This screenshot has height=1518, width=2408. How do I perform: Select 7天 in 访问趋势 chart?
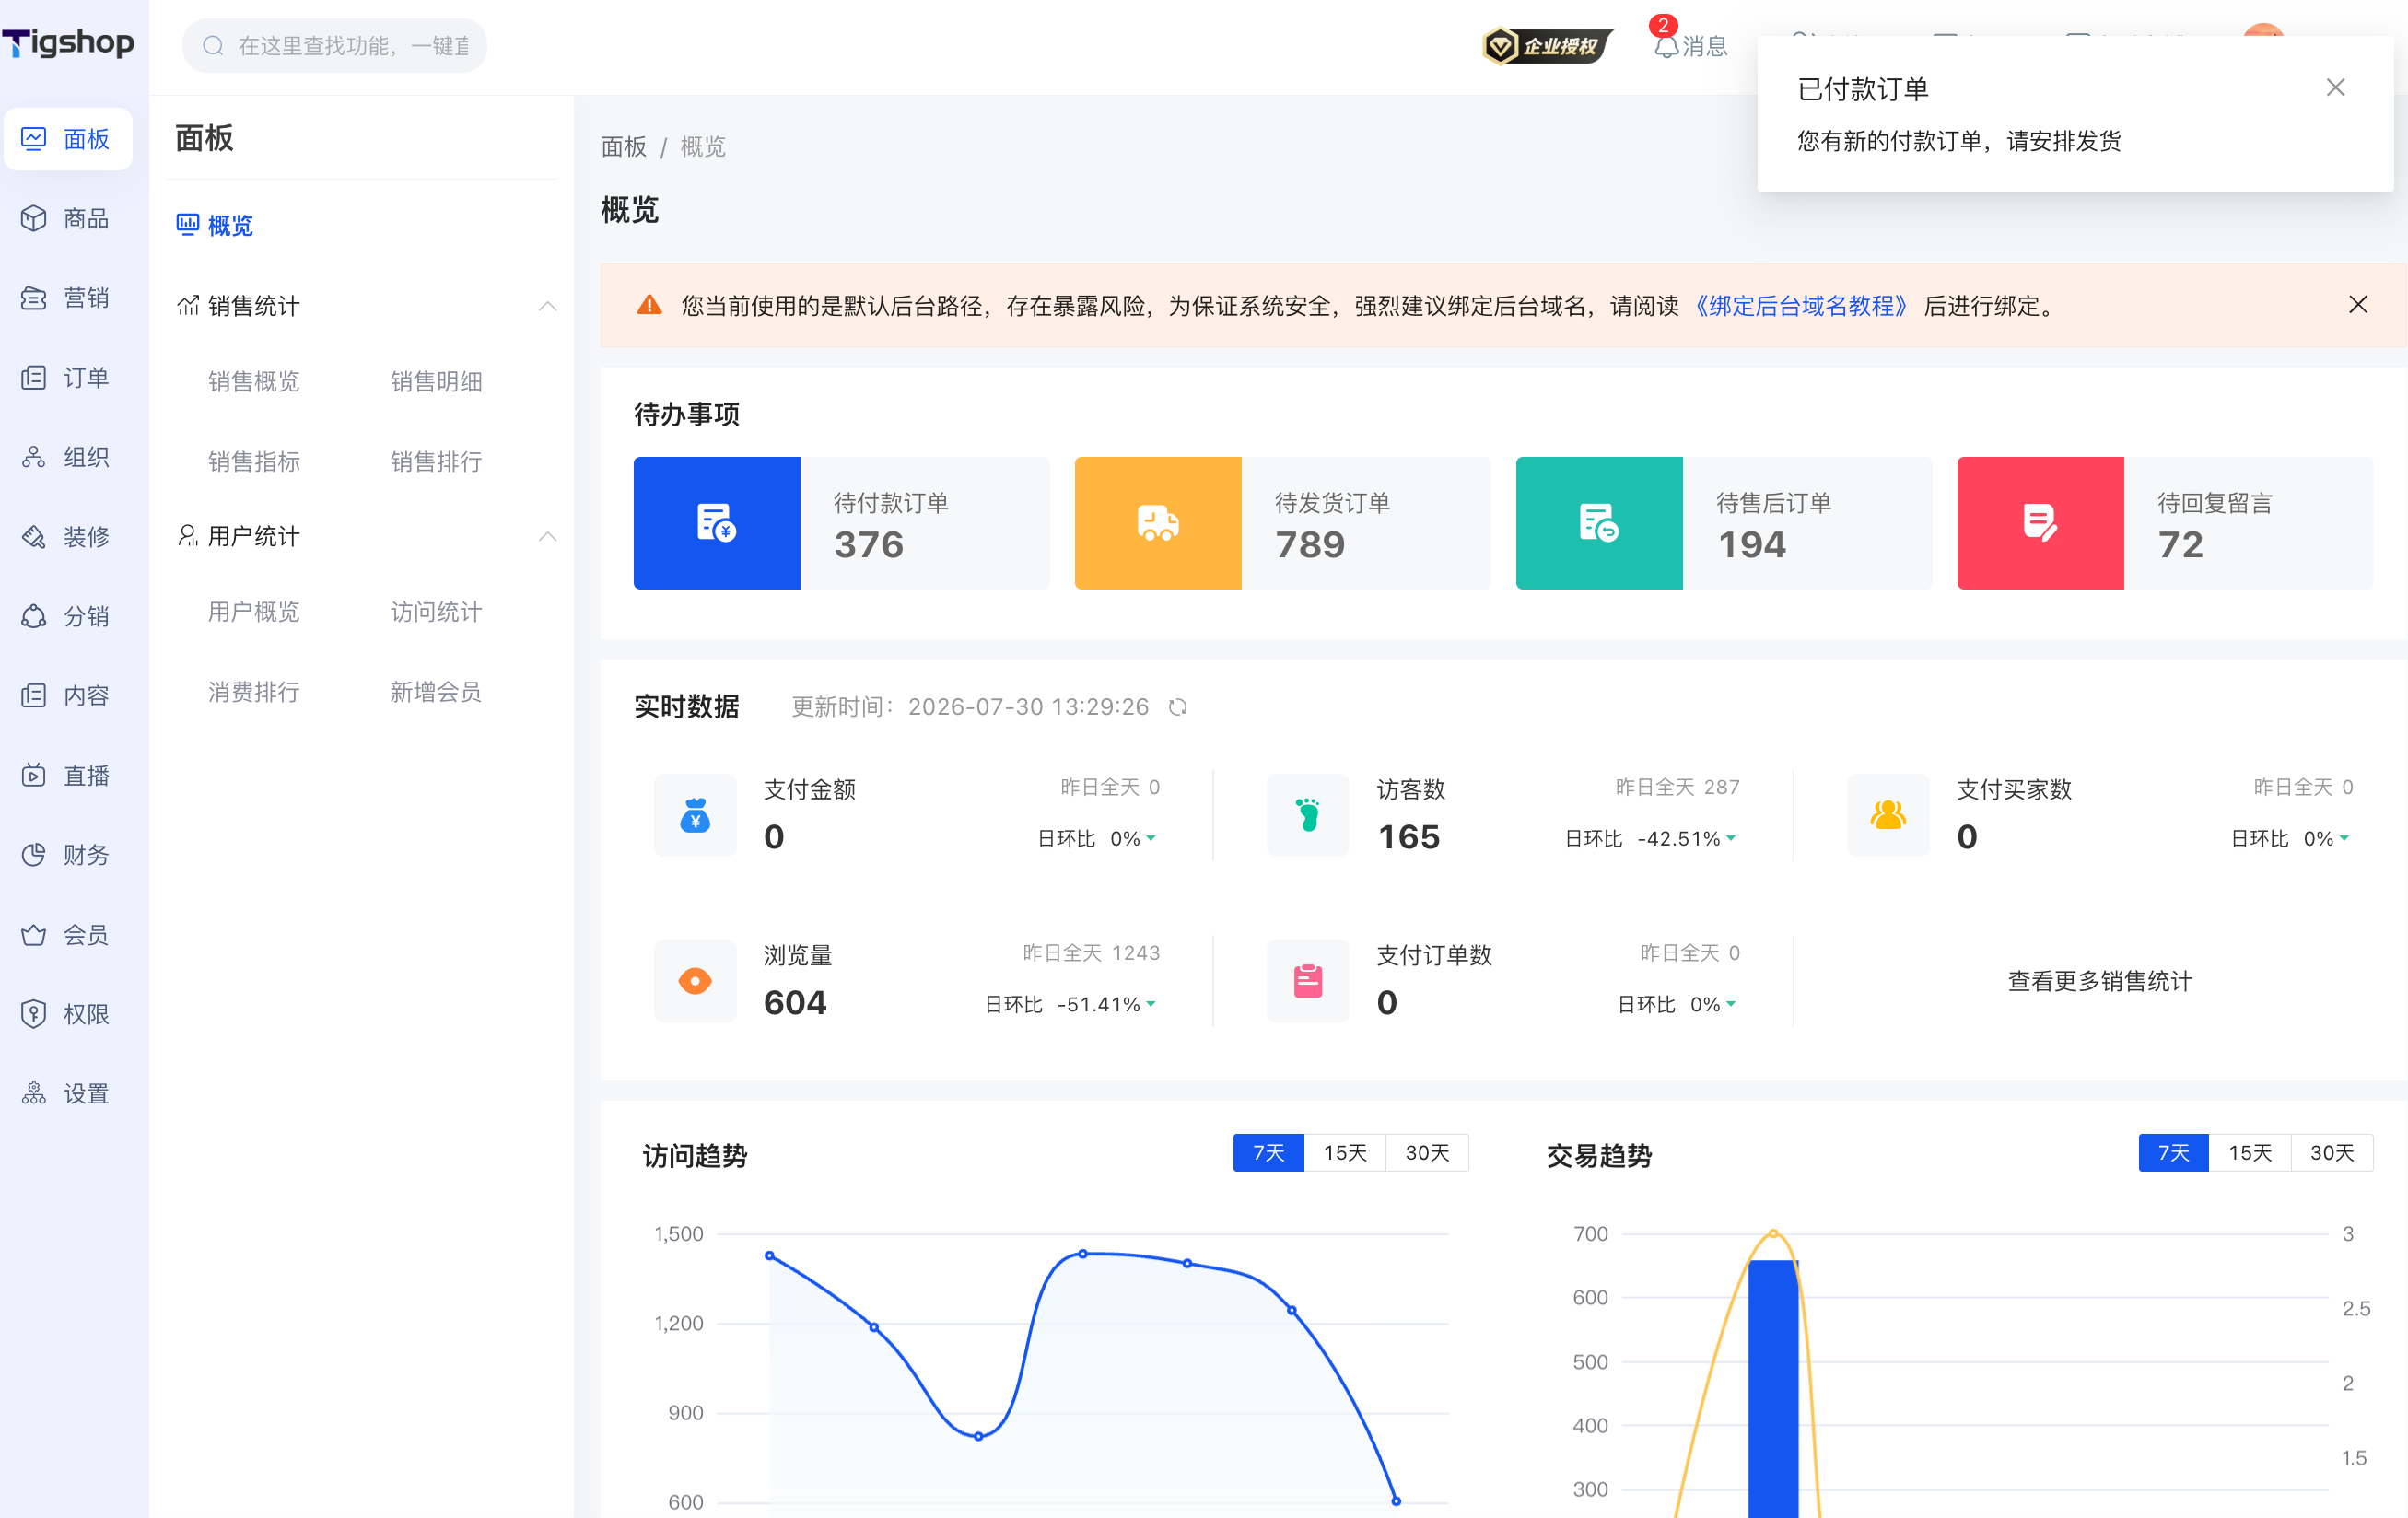click(1268, 1152)
